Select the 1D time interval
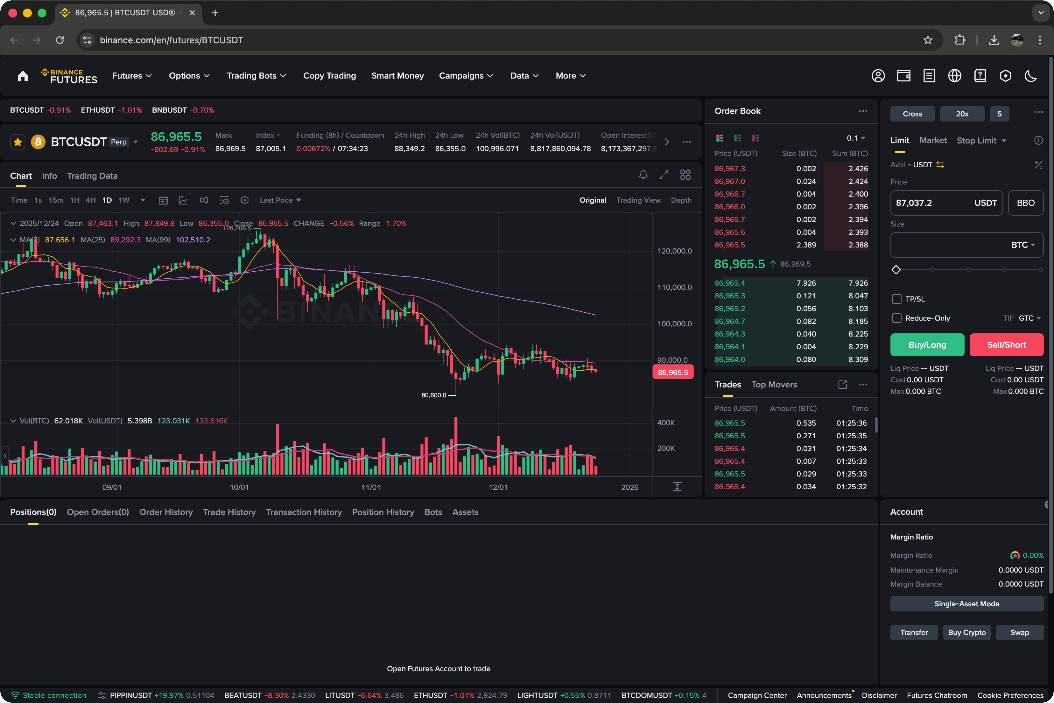Screen dimensions: 1054x703 tap(107, 200)
